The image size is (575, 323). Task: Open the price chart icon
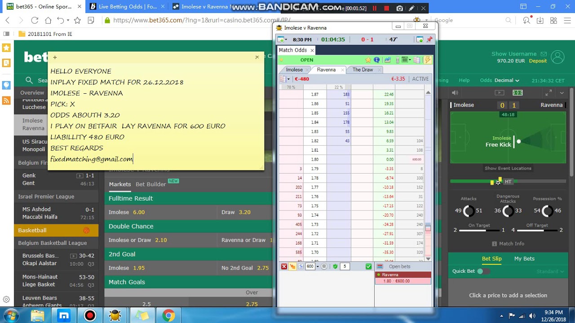point(387,60)
